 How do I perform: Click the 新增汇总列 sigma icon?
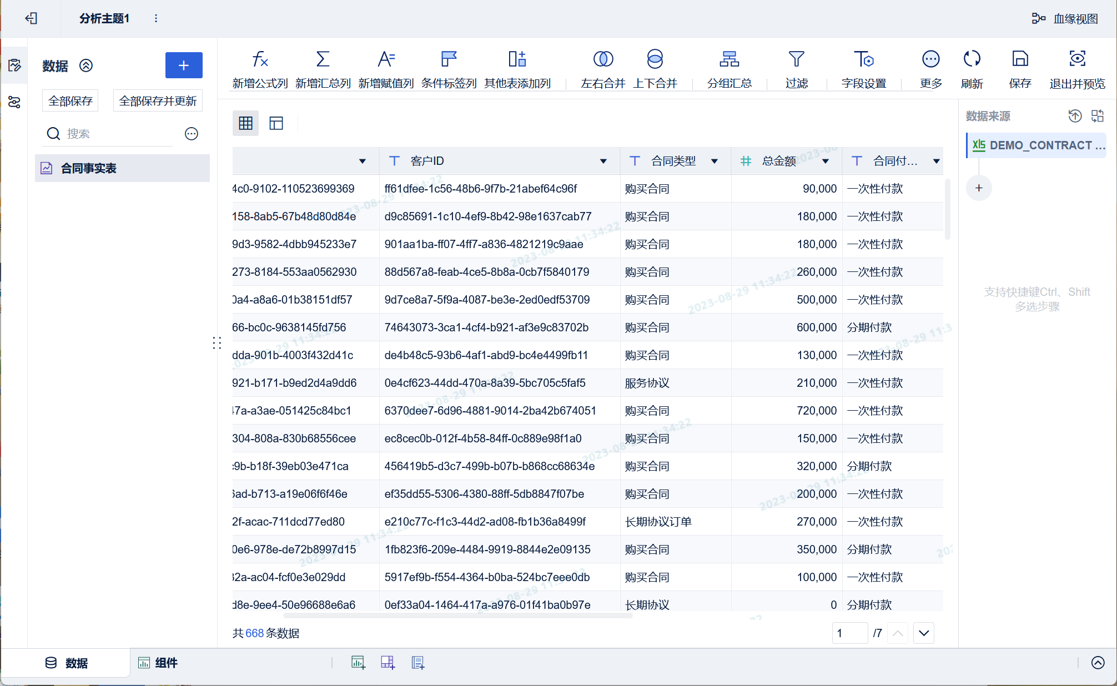pos(323,59)
